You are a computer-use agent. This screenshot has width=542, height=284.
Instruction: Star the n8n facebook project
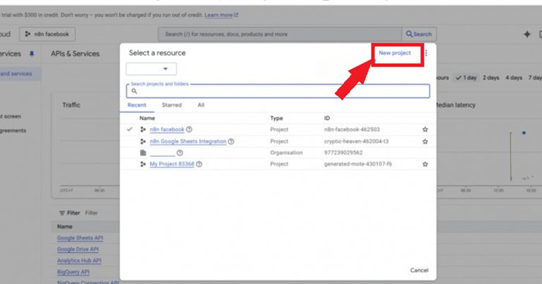click(425, 129)
